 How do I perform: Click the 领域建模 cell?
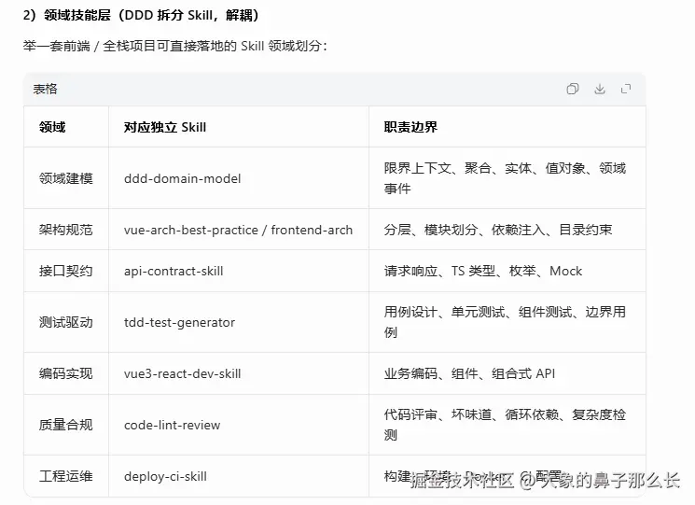(66, 178)
